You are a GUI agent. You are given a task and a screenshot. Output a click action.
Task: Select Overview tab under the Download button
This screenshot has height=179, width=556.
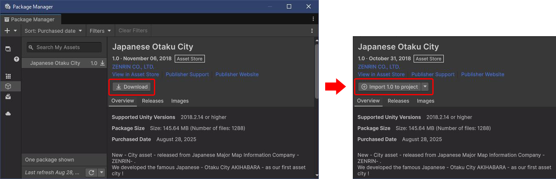122,101
